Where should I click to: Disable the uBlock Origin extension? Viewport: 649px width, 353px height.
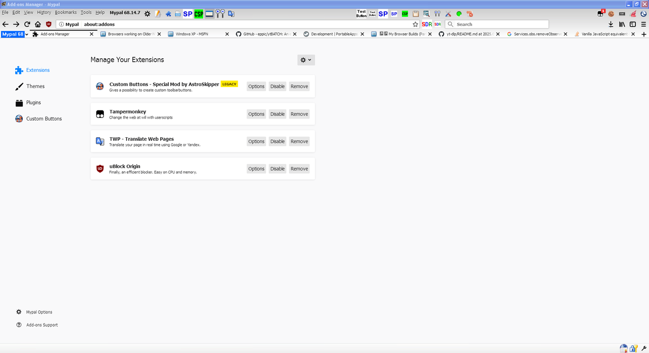tap(277, 169)
